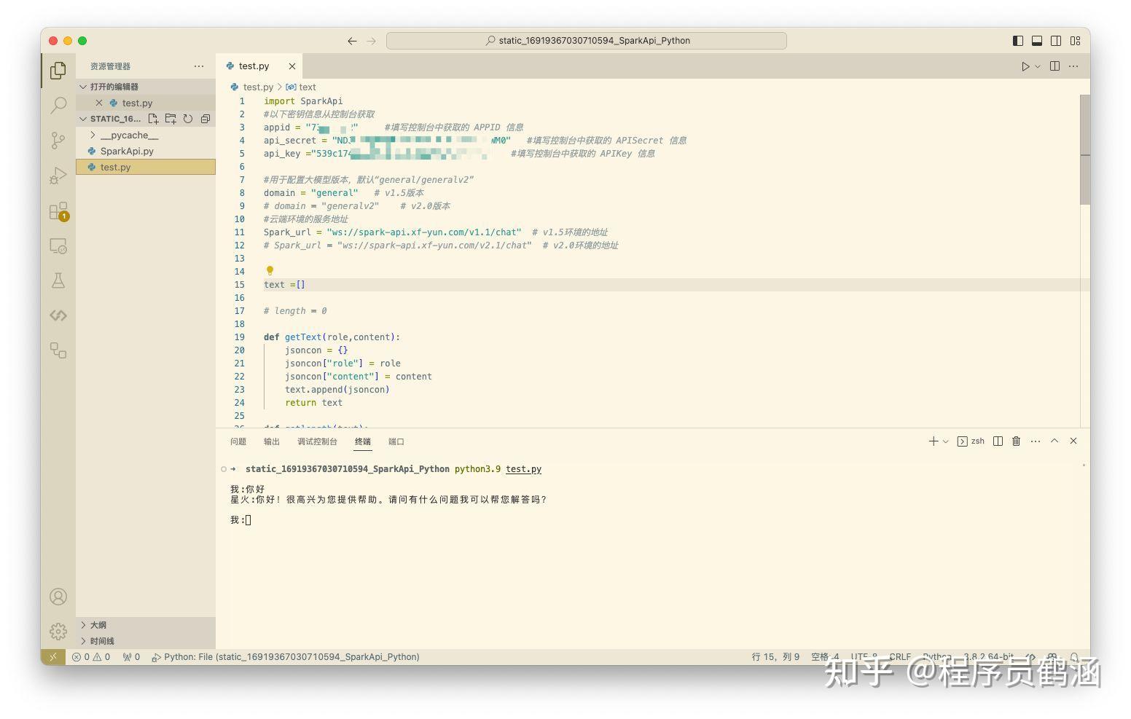Open the Manage settings gear

(x=58, y=631)
